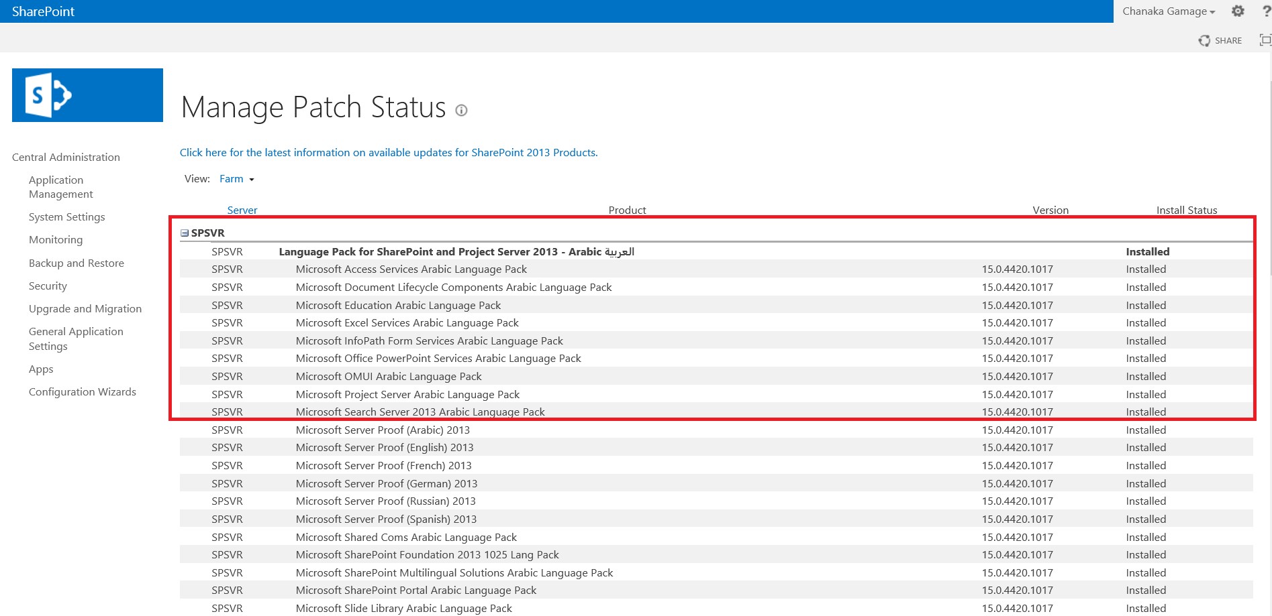Screen dimensions: 1272x616
Task: Select Microsoft Document Lifecycle Components Arabic row
Action: click(716, 288)
